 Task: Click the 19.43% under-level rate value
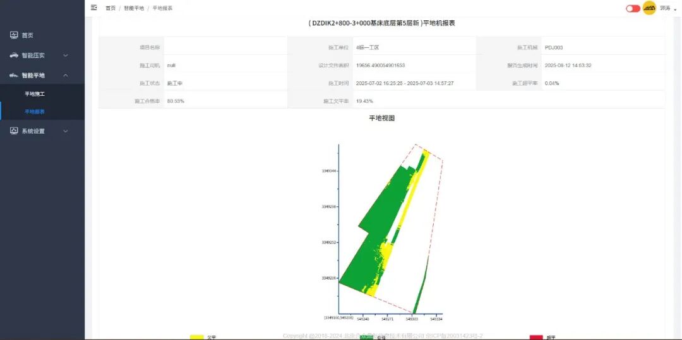coord(364,101)
